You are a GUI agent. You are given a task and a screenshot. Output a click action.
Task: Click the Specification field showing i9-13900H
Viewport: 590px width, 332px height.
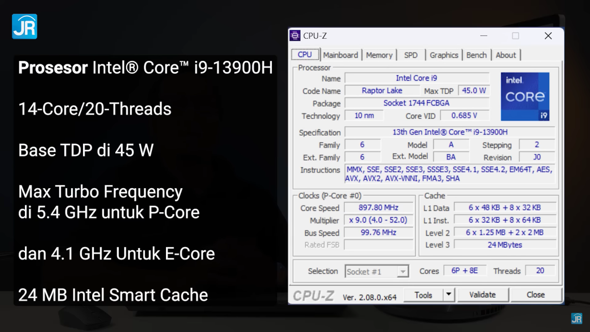pos(449,132)
